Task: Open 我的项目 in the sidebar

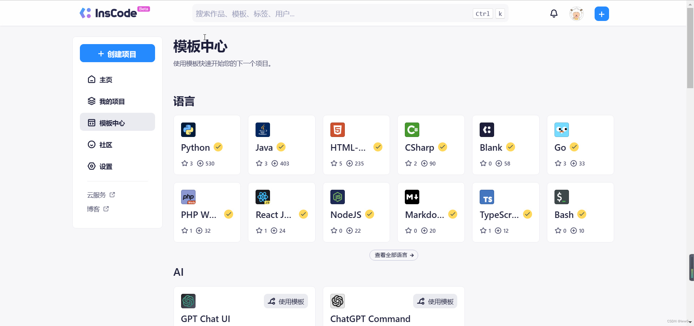Action: [x=117, y=101]
